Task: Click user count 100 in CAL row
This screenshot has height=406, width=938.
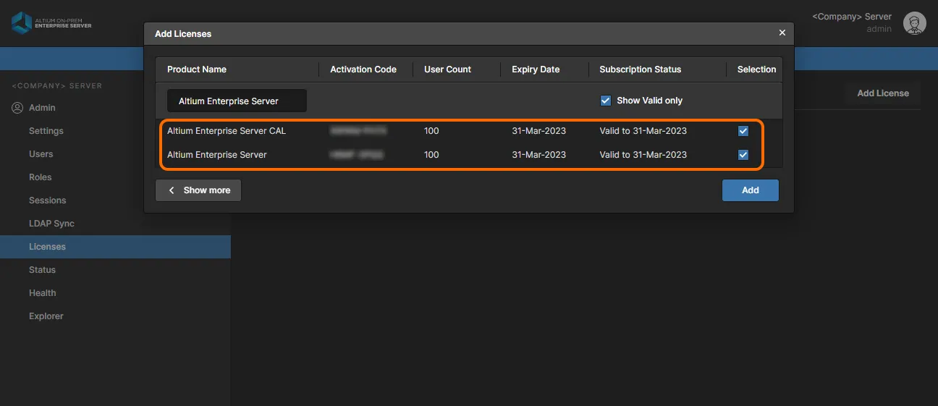Action: coord(431,131)
